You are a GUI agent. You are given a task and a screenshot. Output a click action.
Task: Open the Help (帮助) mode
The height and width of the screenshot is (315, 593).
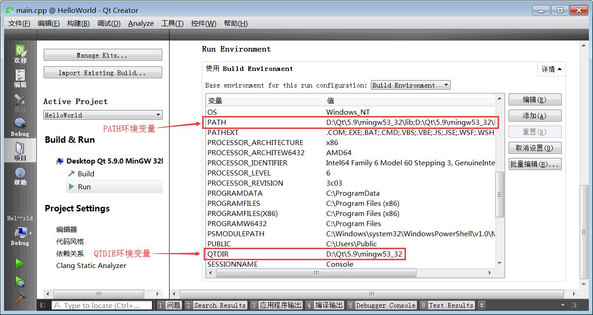tap(20, 176)
